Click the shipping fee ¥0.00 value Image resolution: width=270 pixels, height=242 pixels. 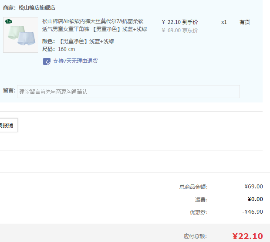[255, 199]
